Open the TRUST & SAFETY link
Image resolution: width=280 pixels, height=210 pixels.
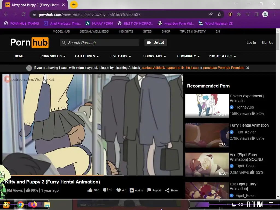(193, 31)
